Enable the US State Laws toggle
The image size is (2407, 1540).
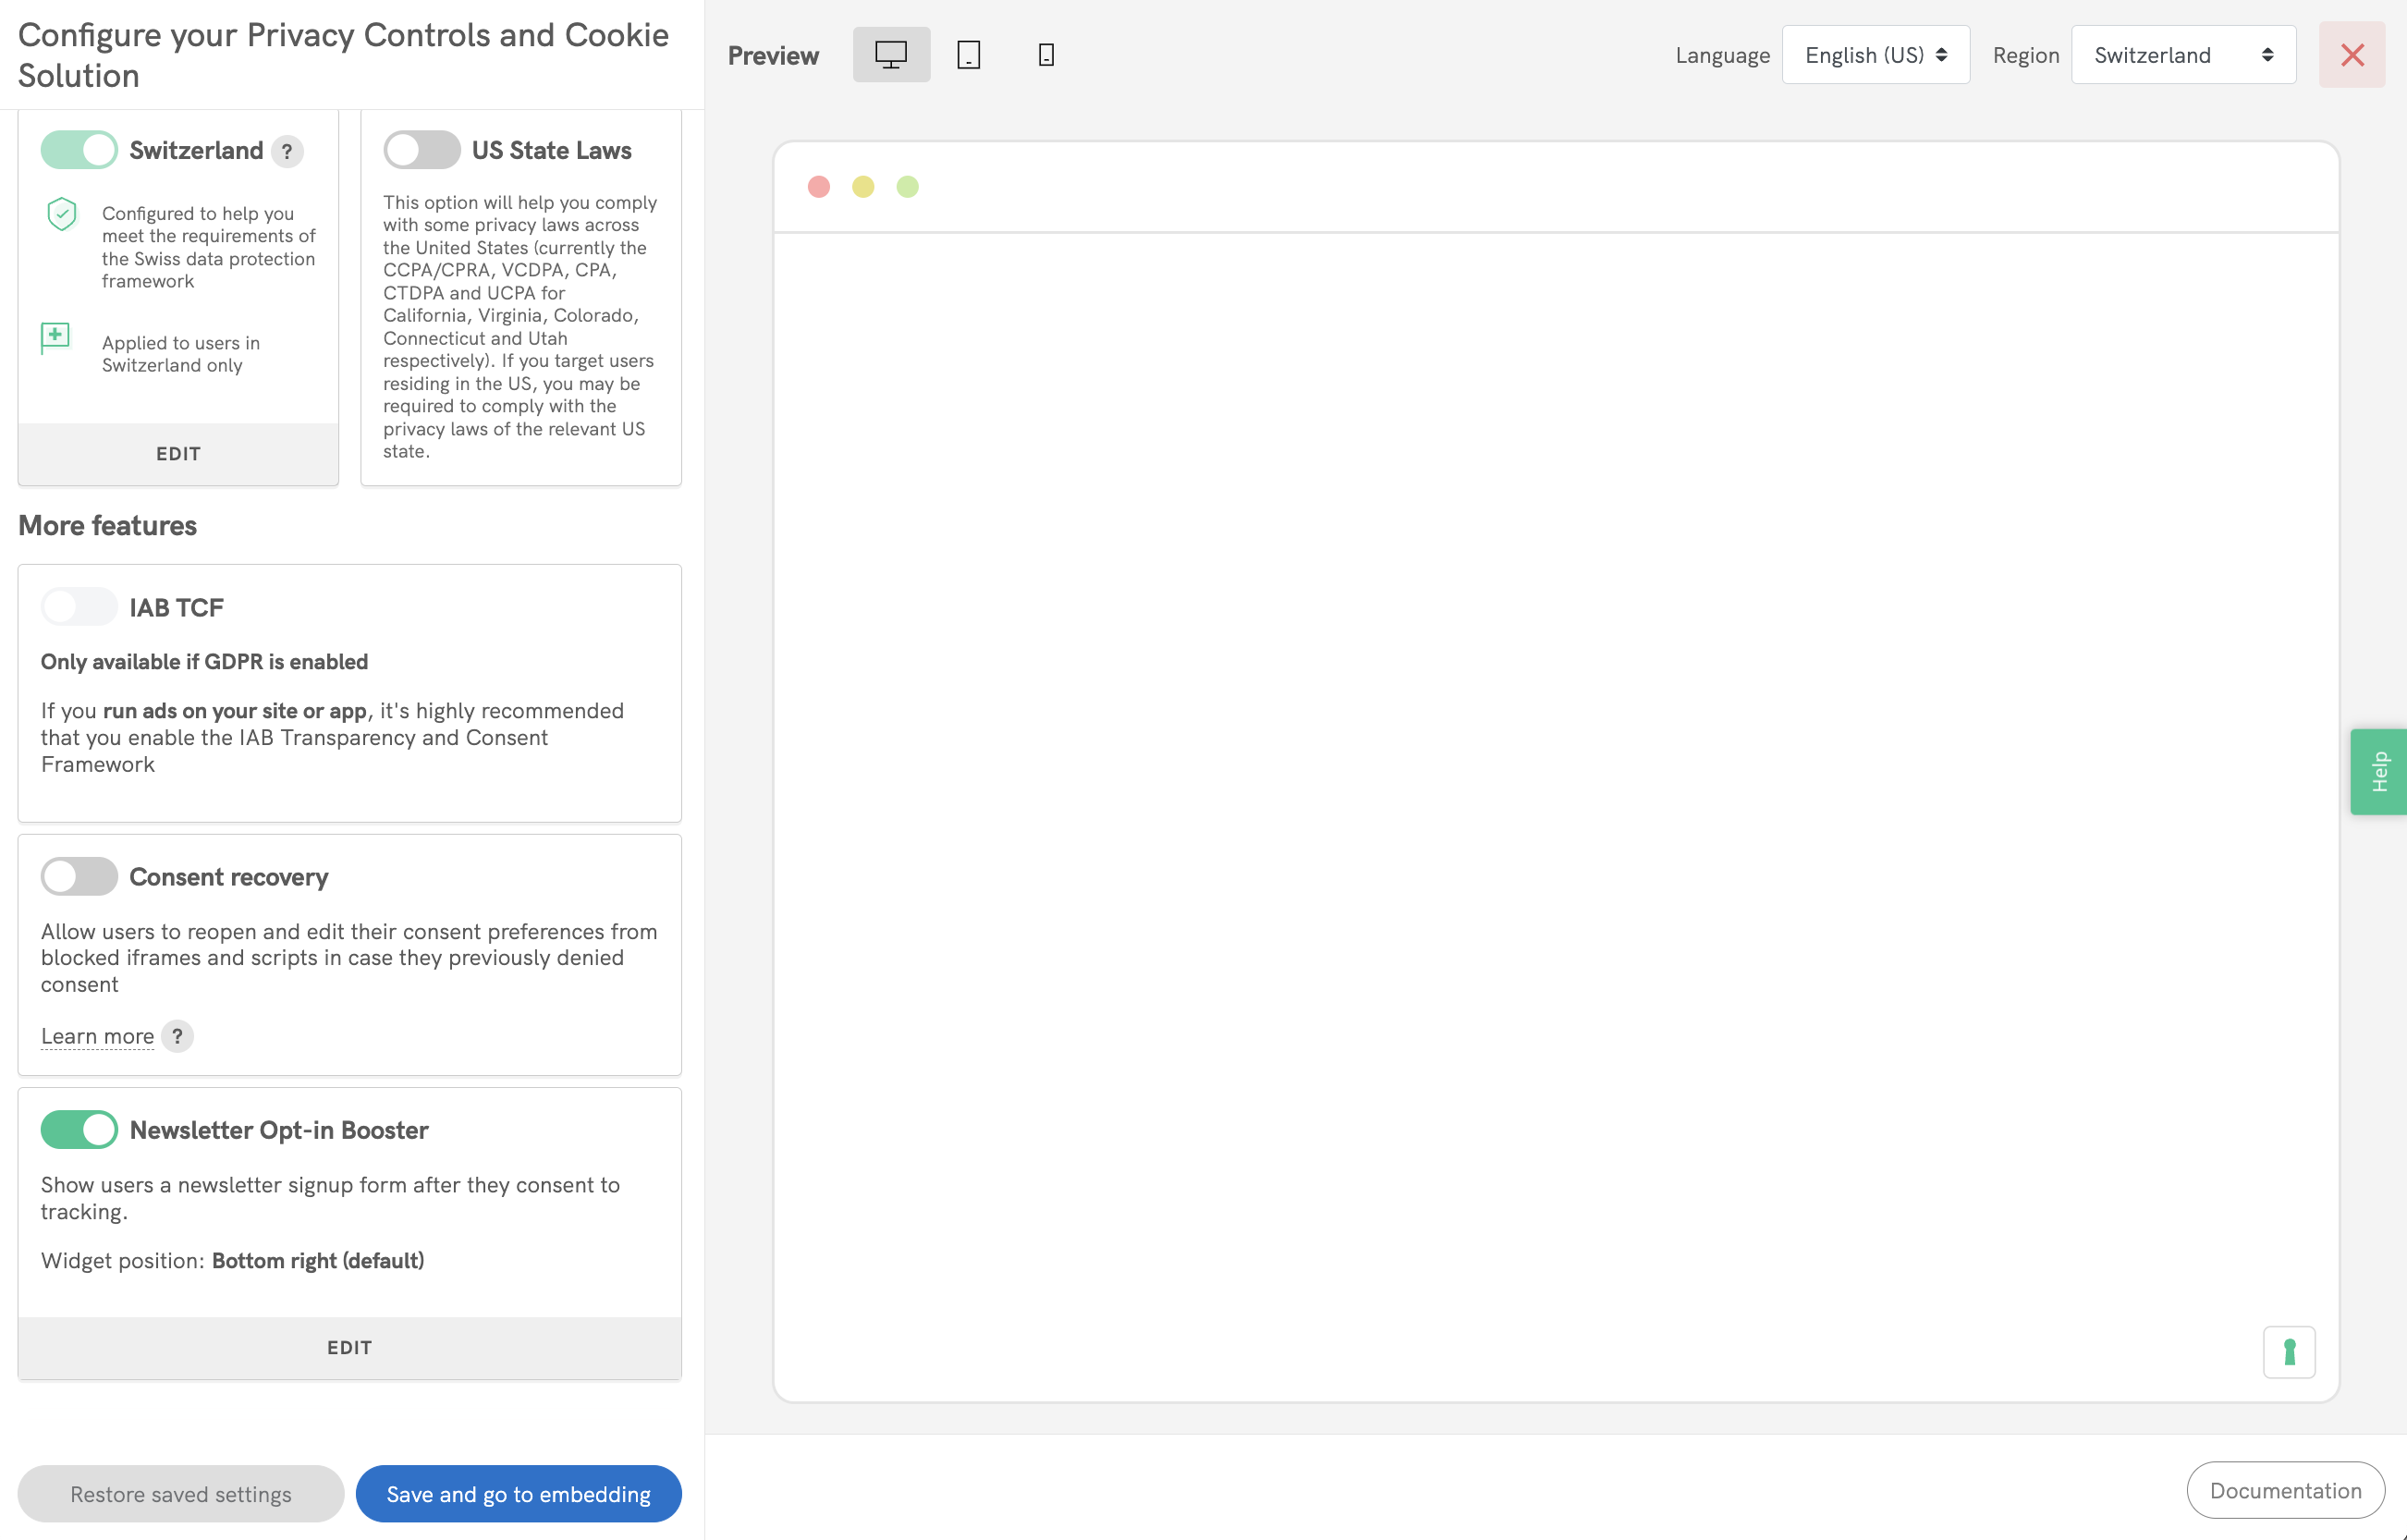point(421,150)
